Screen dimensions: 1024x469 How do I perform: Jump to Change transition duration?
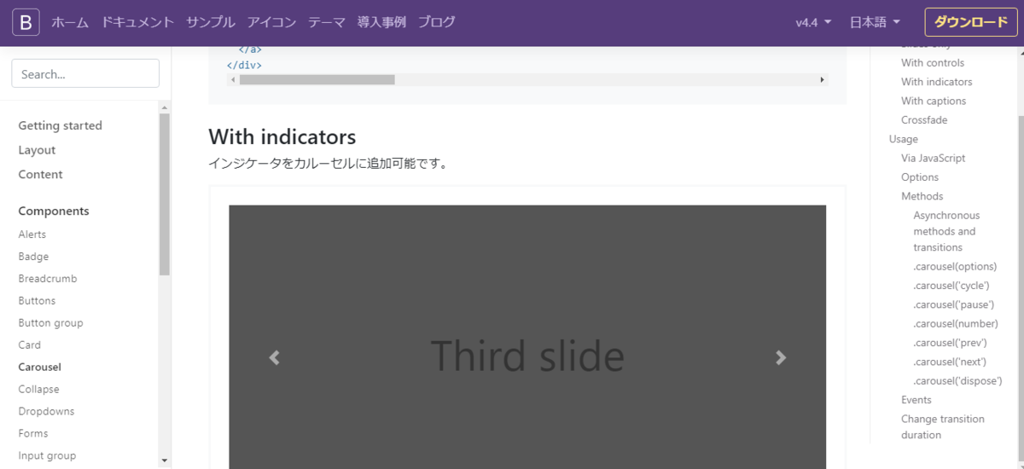[x=942, y=427]
